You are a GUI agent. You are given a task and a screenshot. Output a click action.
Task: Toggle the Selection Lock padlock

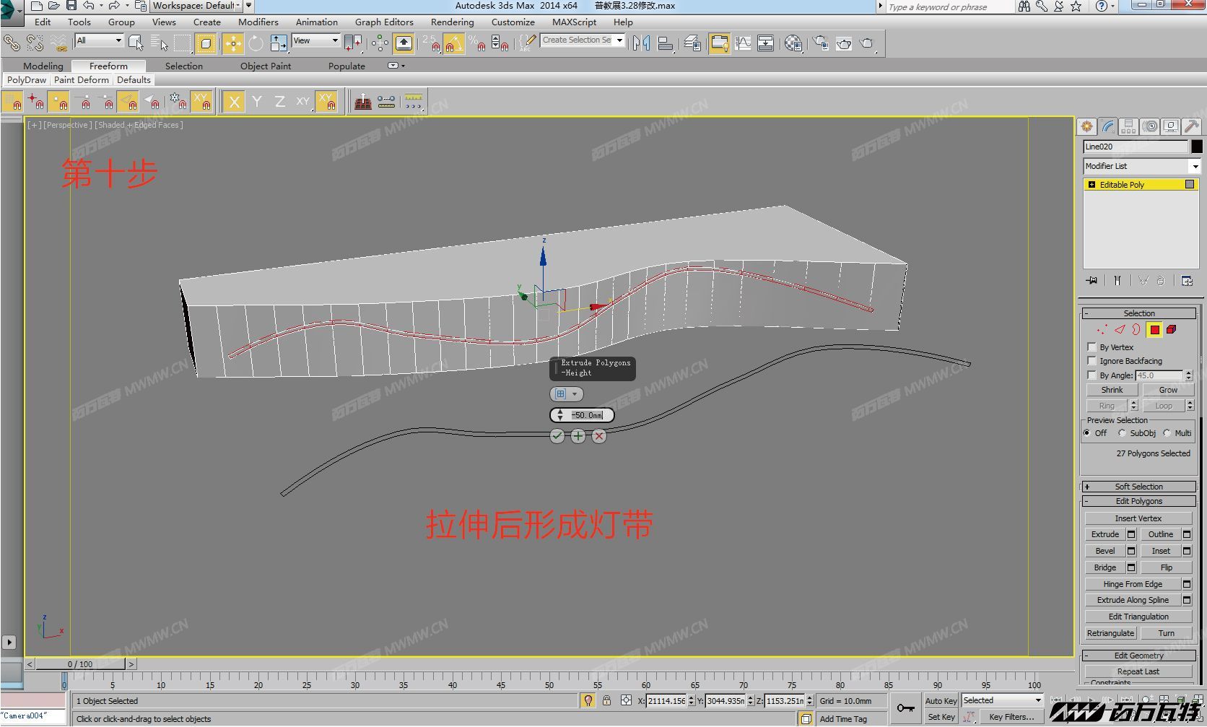[x=606, y=700]
